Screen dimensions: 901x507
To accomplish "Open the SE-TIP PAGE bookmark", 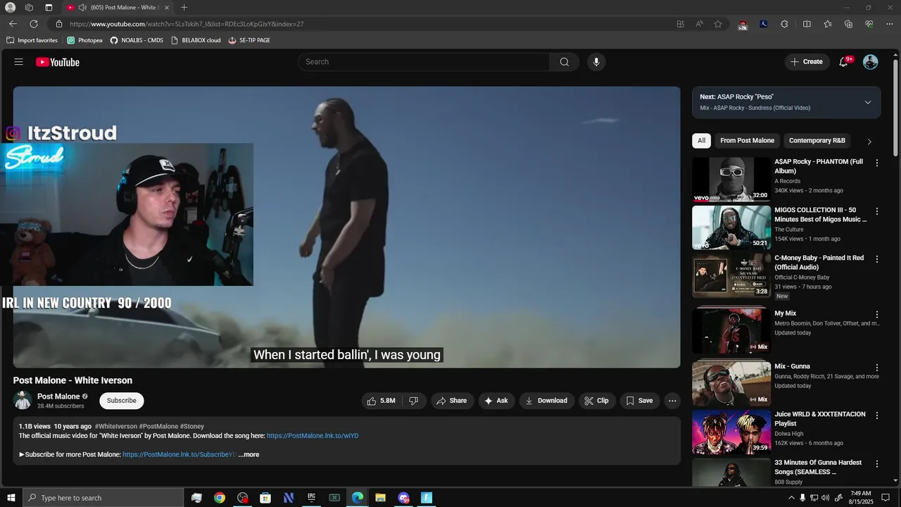I will (249, 40).
